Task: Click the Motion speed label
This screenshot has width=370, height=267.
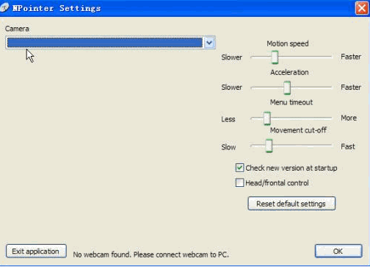Action: [288, 43]
